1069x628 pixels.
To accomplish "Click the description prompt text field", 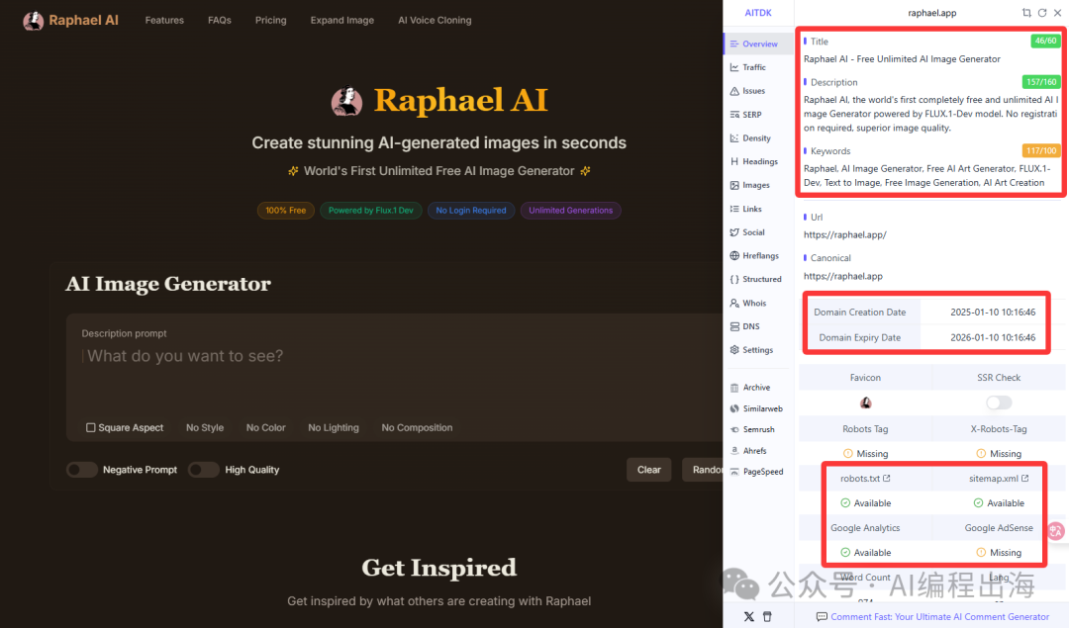I will [x=396, y=371].
